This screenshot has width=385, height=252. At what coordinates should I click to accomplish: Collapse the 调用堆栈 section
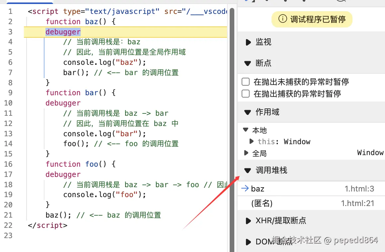248,171
